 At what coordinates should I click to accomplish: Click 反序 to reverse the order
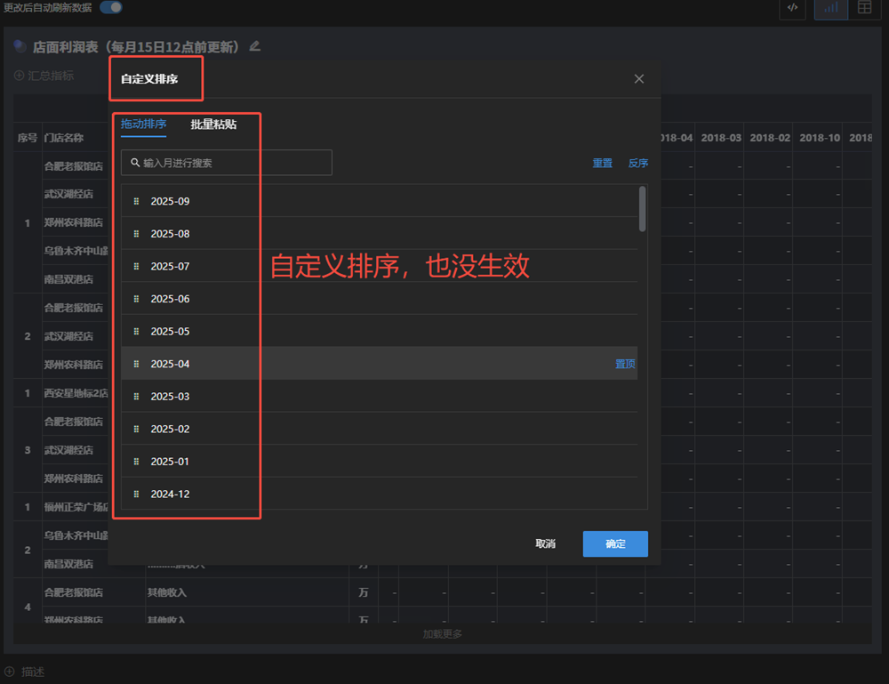click(x=637, y=164)
